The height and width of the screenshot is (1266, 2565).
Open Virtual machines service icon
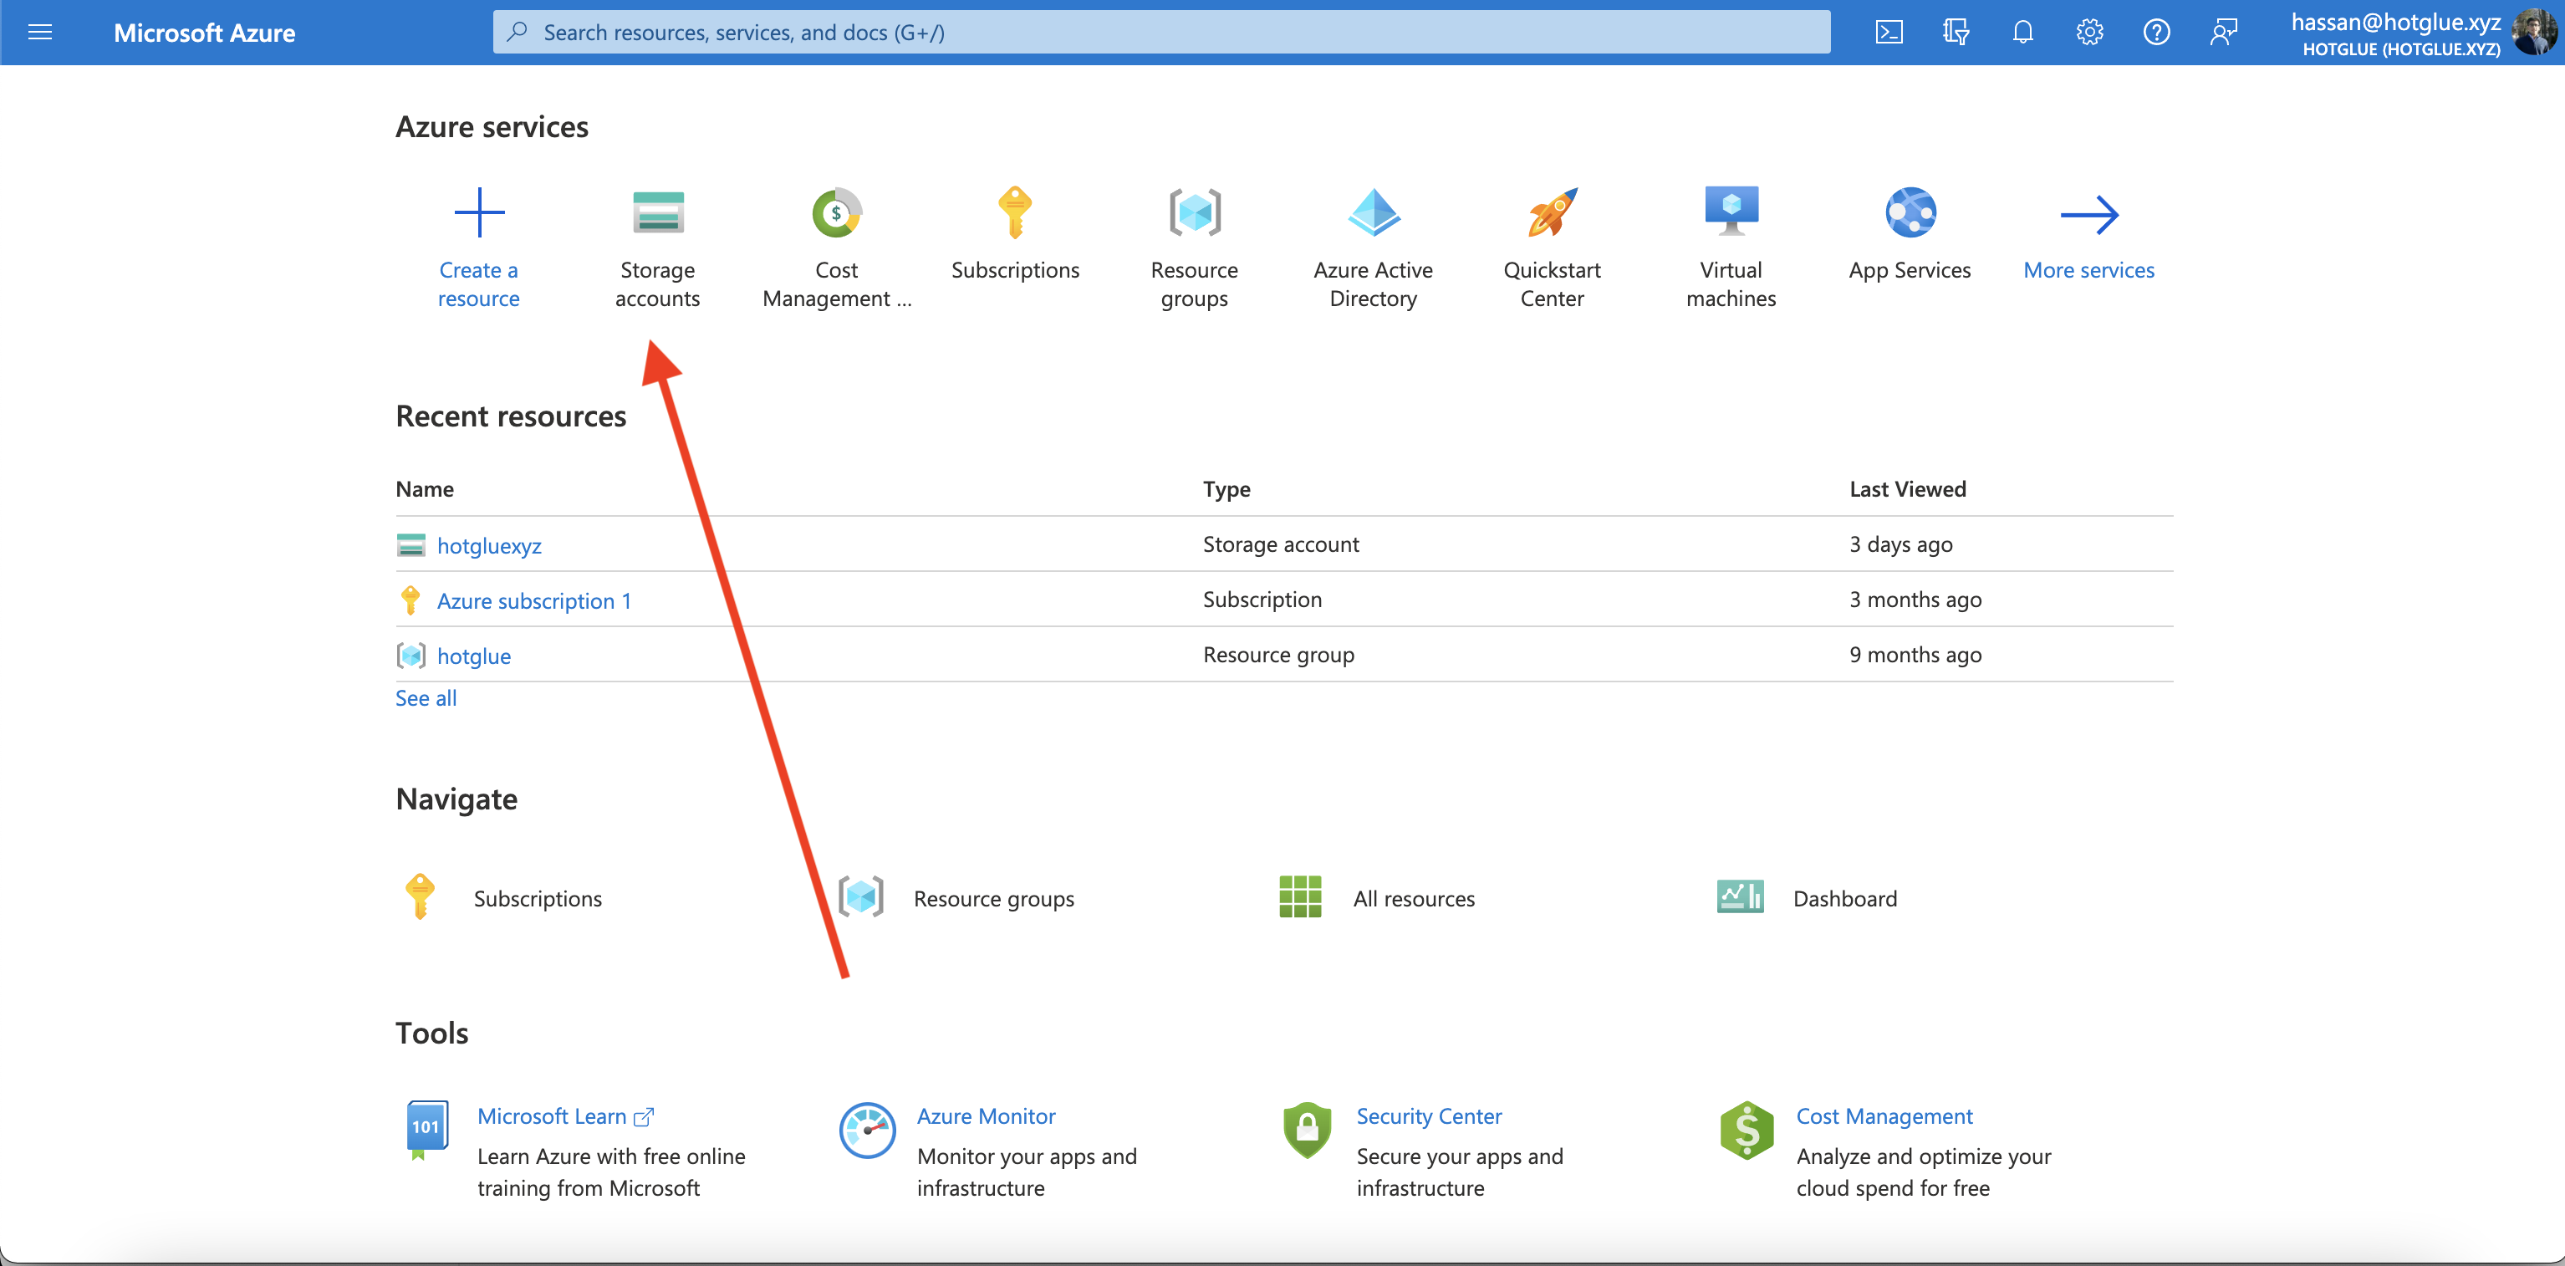coord(1731,212)
